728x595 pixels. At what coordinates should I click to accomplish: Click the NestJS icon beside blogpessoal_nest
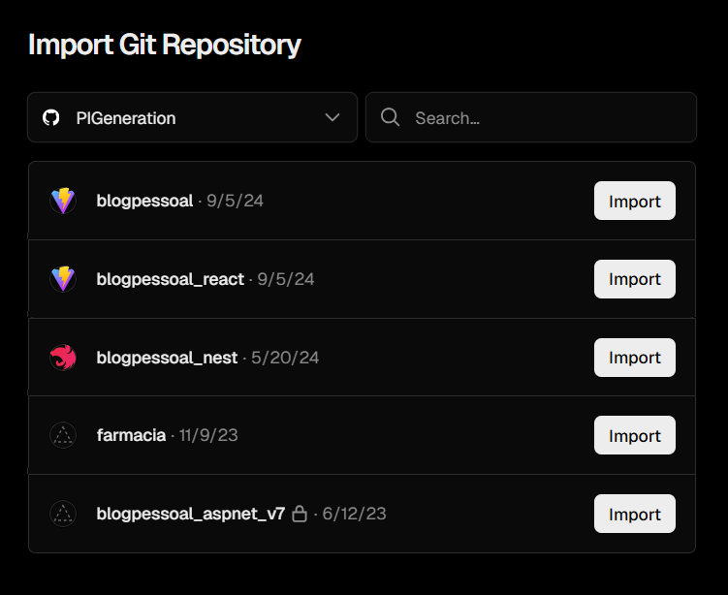click(x=63, y=358)
